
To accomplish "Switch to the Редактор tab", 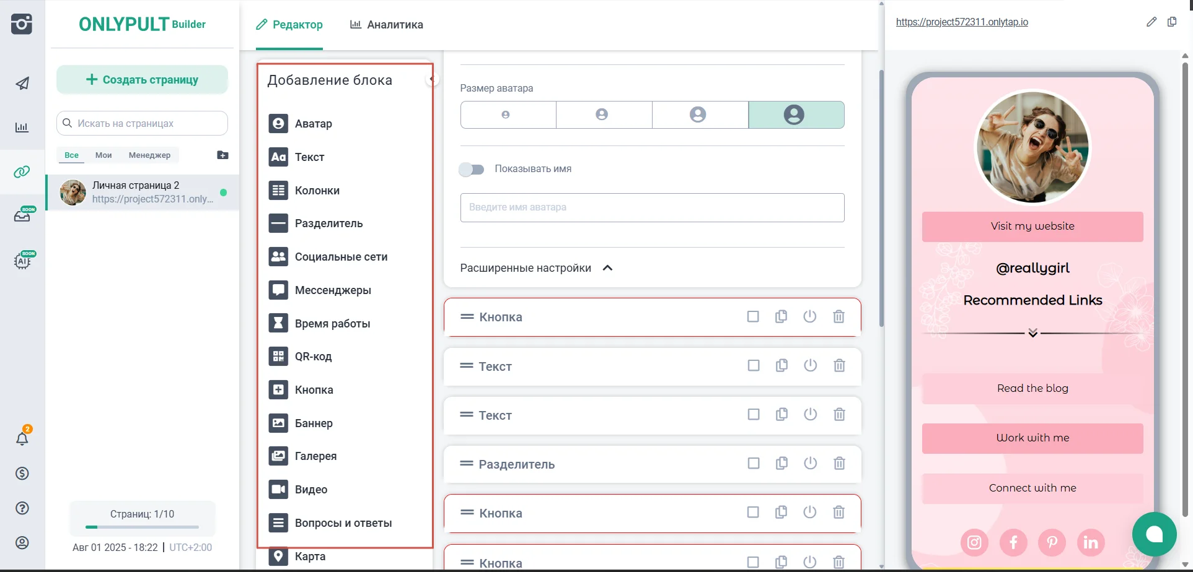I will pyautogui.click(x=289, y=25).
